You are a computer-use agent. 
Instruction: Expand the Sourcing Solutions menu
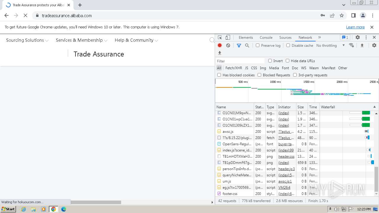pyautogui.click(x=27, y=40)
